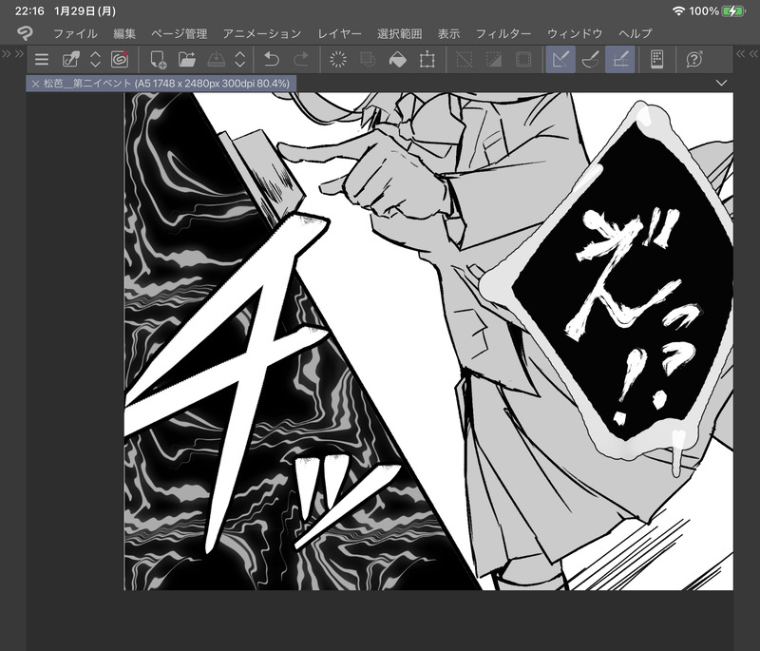Open the ヘルプ menu

[636, 33]
